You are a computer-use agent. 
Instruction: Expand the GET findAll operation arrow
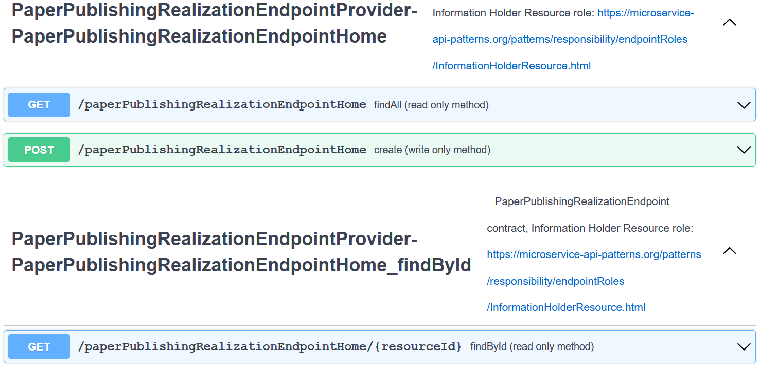pyautogui.click(x=744, y=105)
